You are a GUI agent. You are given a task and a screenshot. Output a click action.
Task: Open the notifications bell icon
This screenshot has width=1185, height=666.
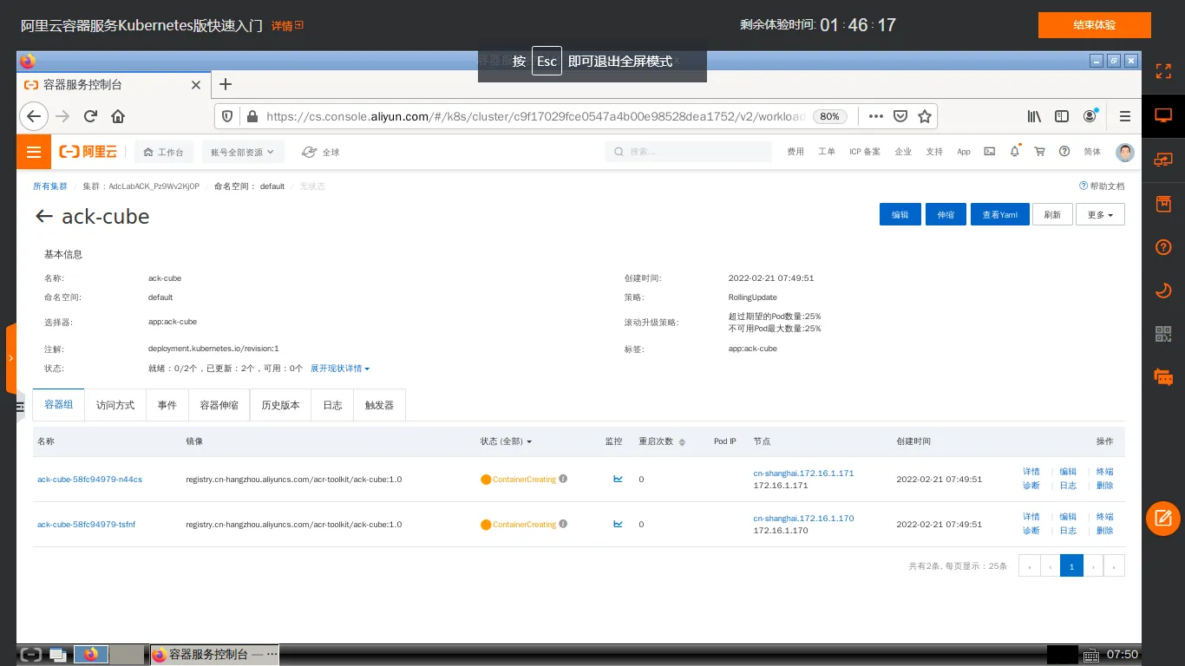1014,152
